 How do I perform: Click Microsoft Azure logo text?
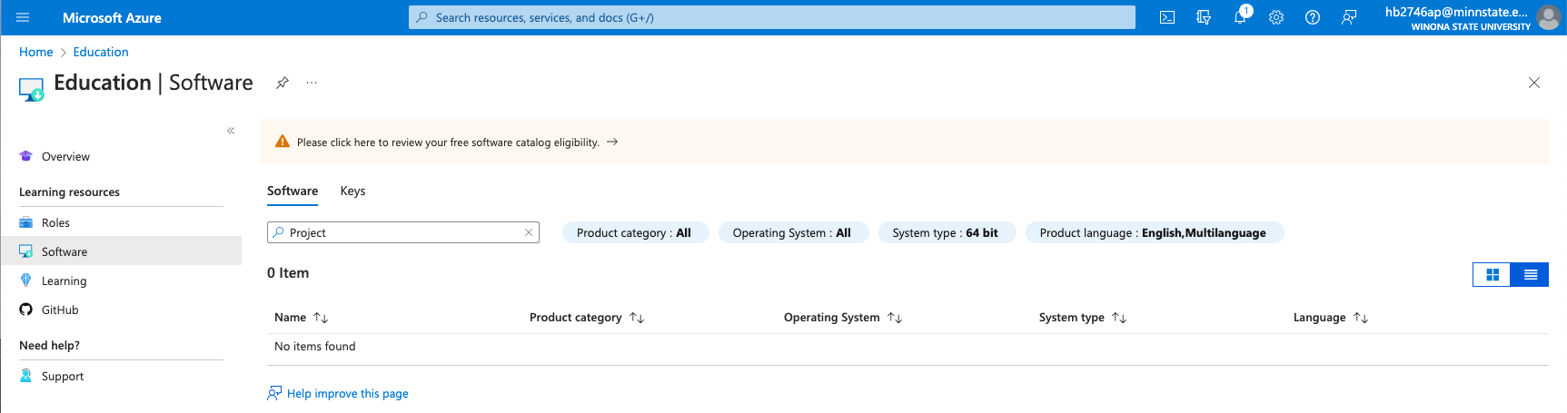(x=112, y=17)
